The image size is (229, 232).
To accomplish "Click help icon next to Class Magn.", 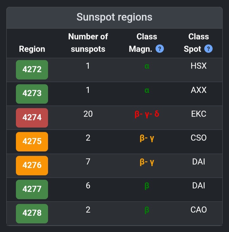I will pyautogui.click(x=160, y=49).
